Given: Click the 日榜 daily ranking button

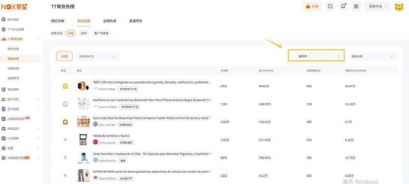Looking at the screenshot, I should [64, 56].
